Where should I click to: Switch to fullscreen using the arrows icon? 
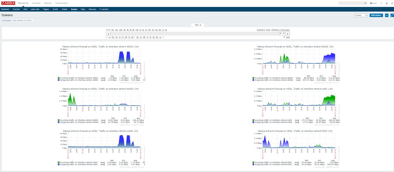point(392,15)
